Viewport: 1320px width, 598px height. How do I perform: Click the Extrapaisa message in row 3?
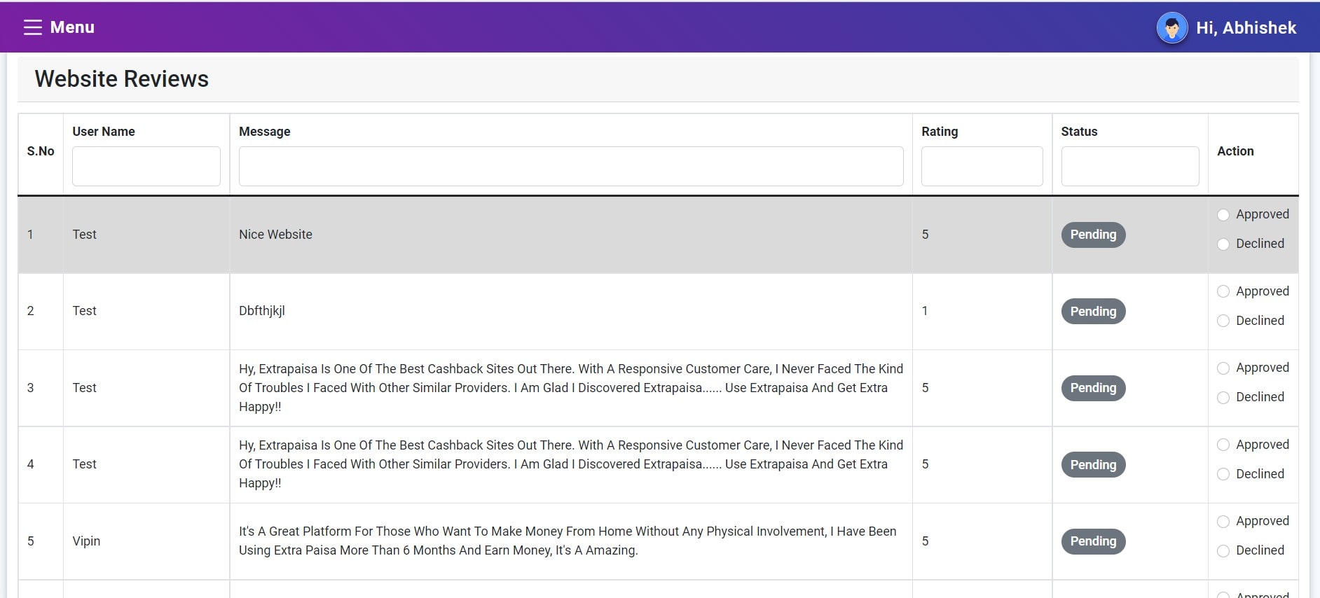[x=571, y=388]
